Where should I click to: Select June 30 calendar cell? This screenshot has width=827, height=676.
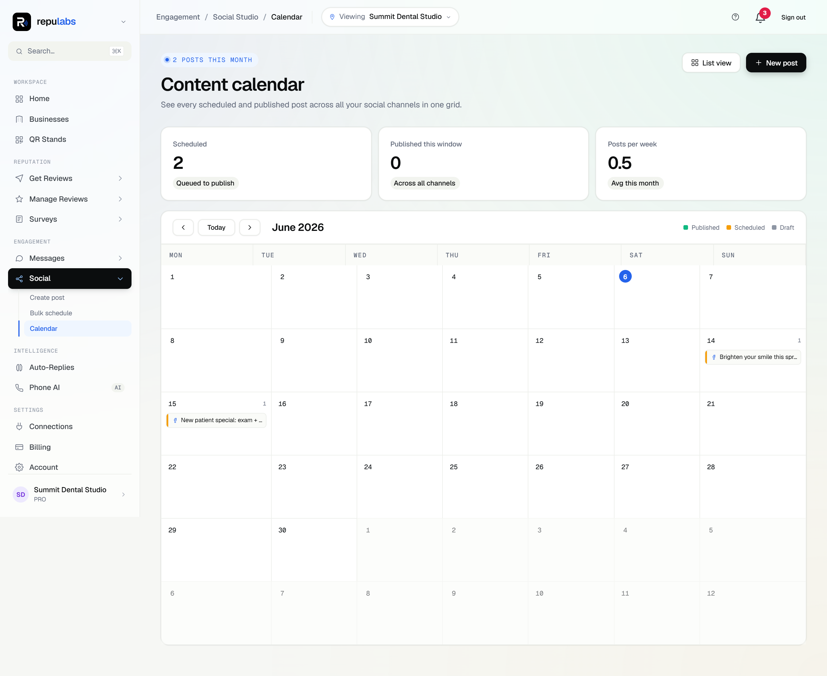click(x=314, y=550)
